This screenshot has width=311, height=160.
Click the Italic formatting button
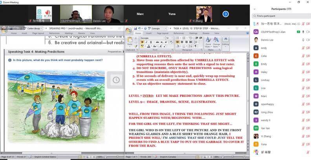[x=146, y=42]
